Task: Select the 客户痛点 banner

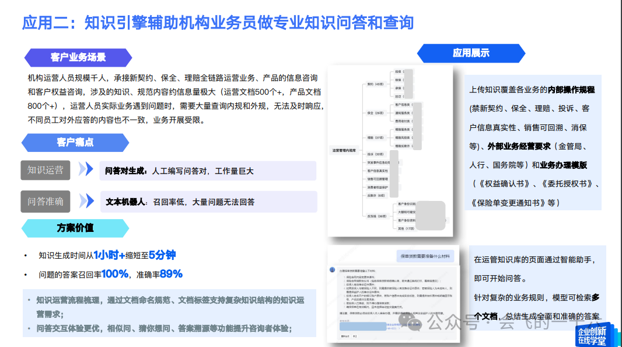Action: tap(75, 143)
